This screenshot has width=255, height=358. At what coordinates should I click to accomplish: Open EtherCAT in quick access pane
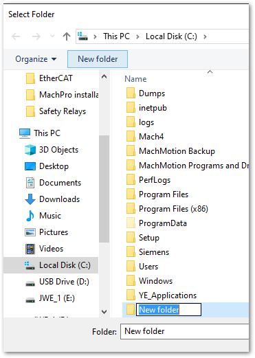pos(49,78)
